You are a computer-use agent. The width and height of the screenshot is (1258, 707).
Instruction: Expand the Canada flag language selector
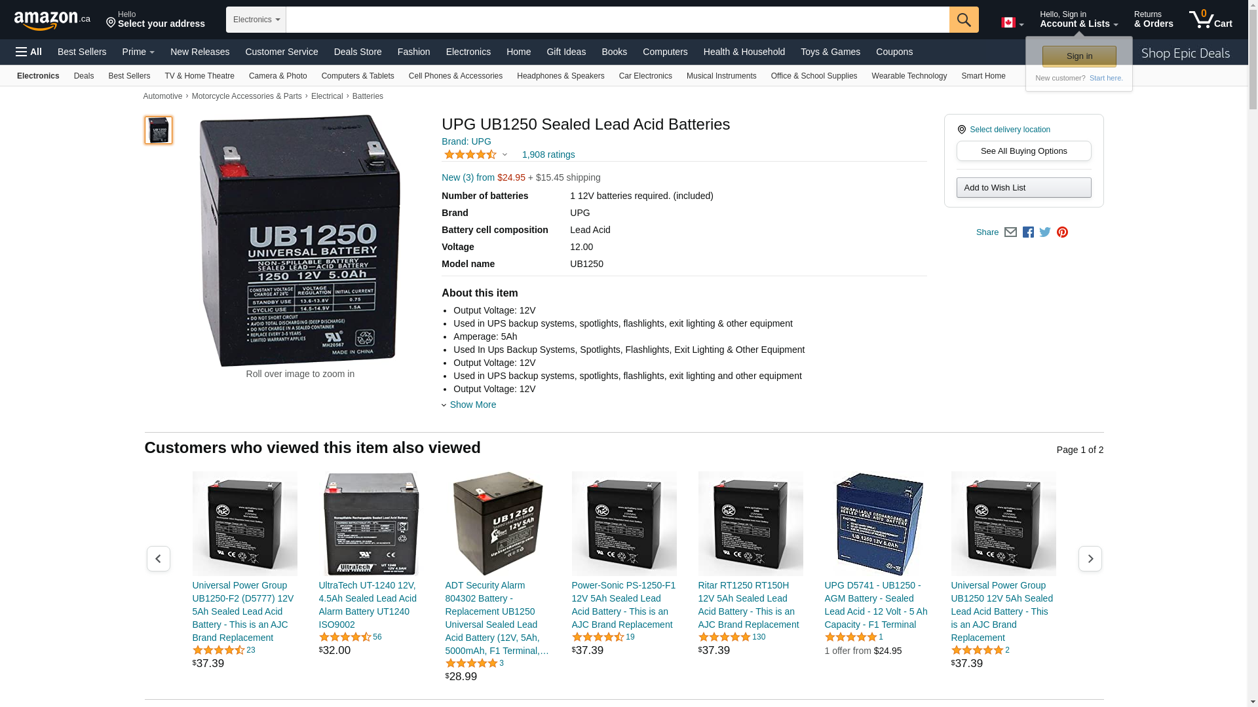pos(1012,23)
